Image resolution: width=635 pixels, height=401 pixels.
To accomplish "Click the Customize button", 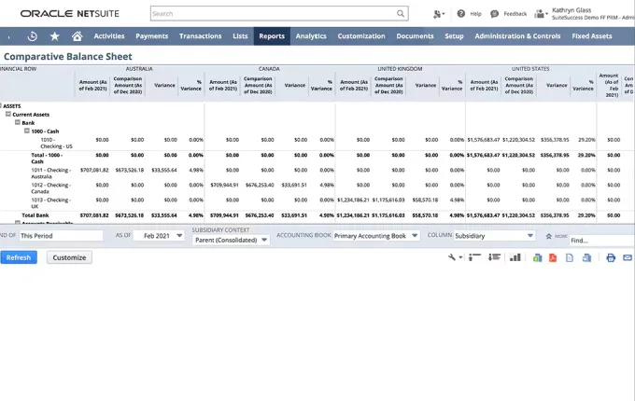I will 69,257.
